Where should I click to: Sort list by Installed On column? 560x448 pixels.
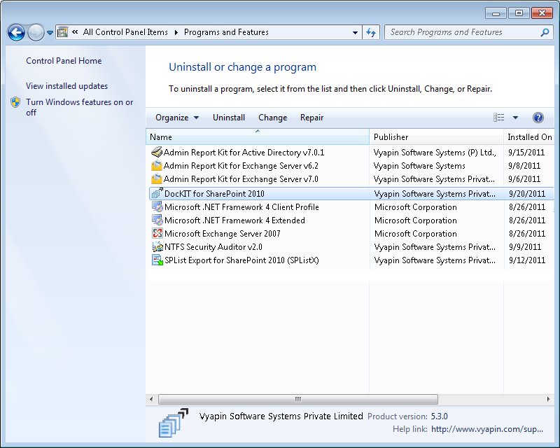point(529,136)
